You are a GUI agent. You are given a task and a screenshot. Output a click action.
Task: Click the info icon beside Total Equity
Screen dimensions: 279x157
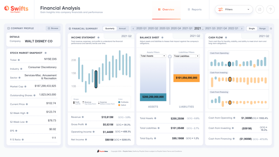pos(155,138)
